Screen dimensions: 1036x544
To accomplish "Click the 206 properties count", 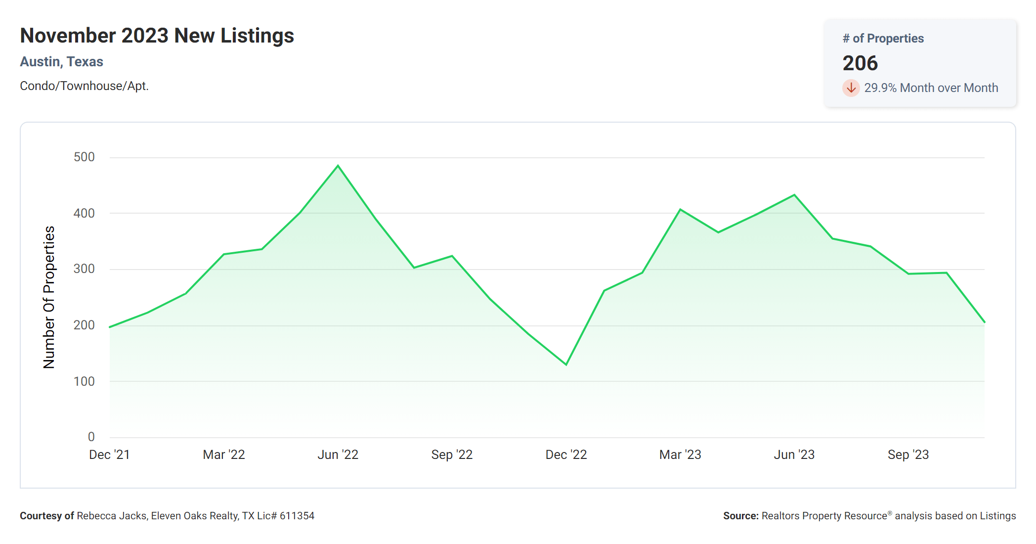I will click(860, 63).
